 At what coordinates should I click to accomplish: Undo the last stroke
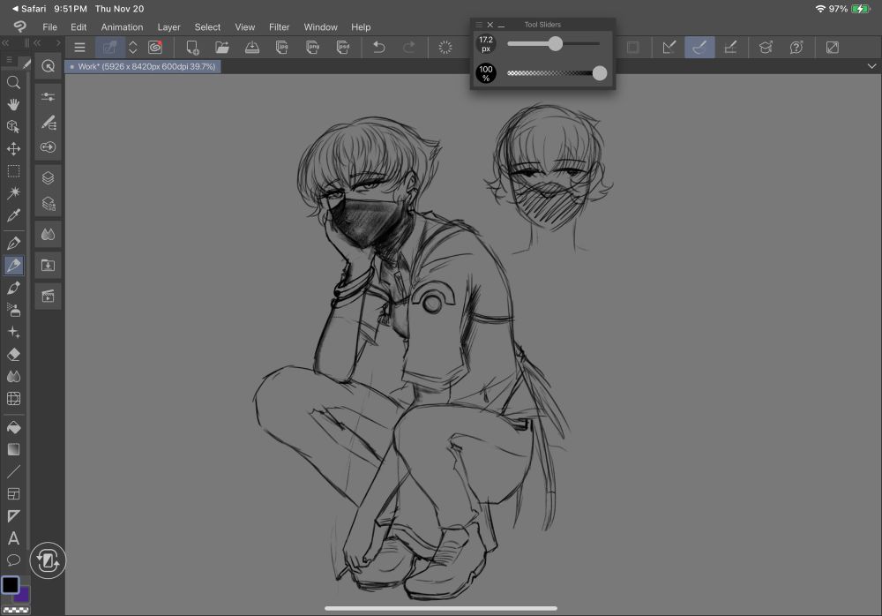point(379,48)
